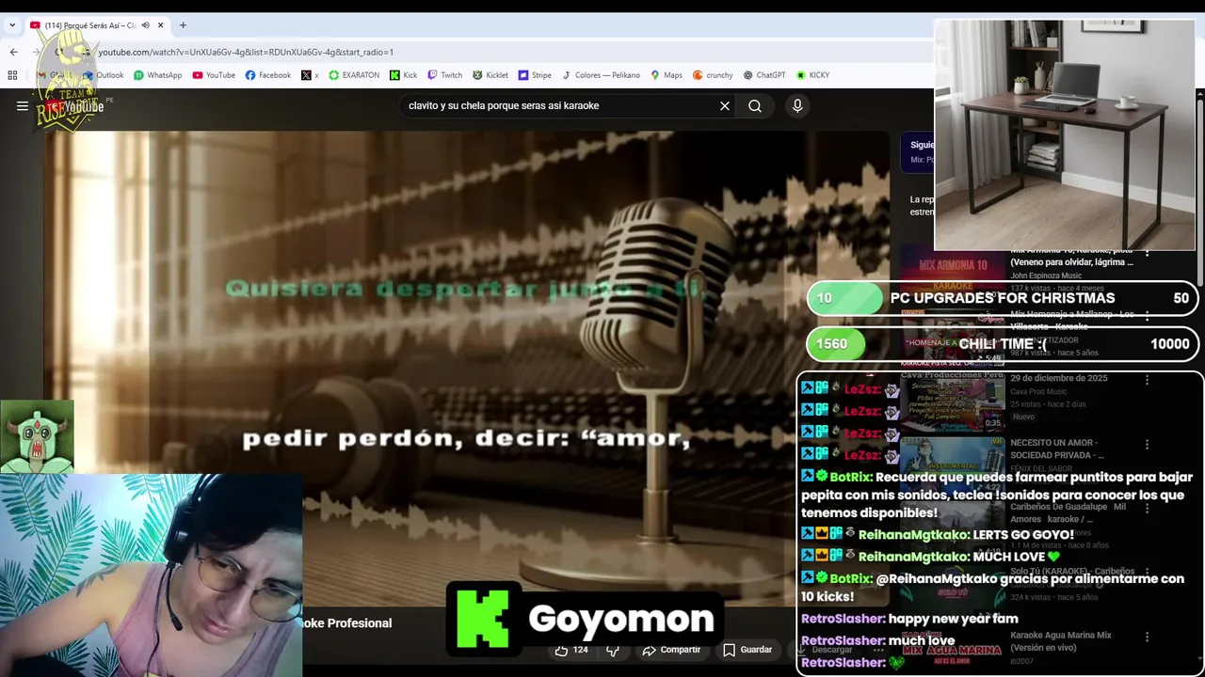Screen dimensions: 1205x677
Task: Open the YouTube hamburger guide menu
Action: pos(23,106)
